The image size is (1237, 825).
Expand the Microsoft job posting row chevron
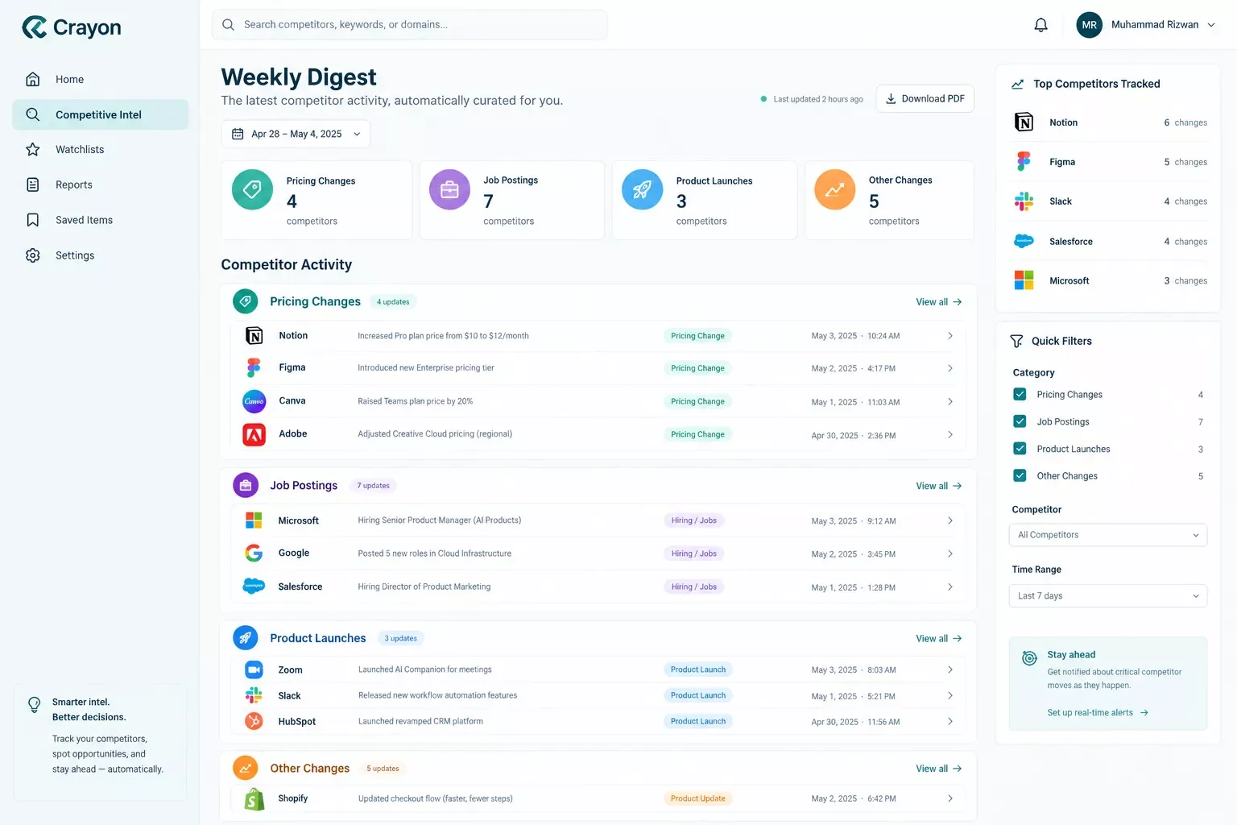(x=950, y=520)
